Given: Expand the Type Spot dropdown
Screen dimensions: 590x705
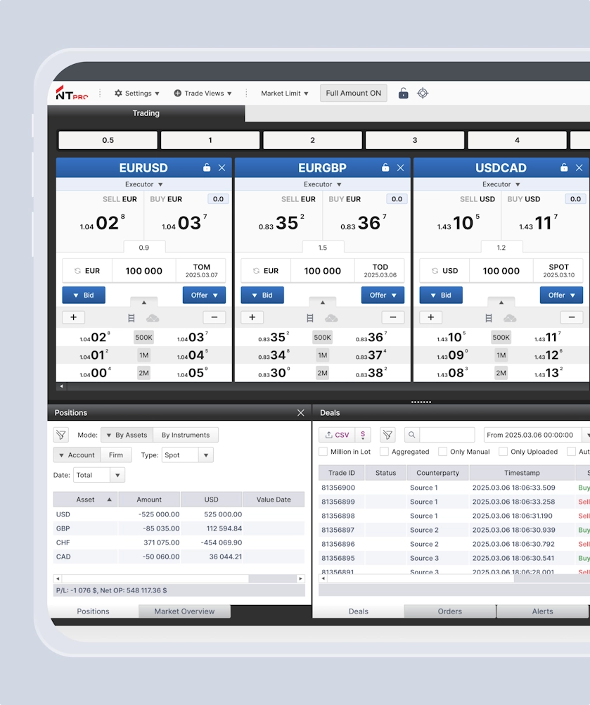Looking at the screenshot, I should [205, 455].
